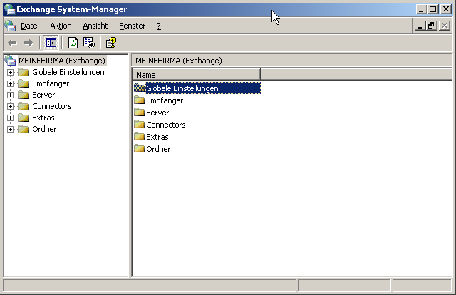The height and width of the screenshot is (295, 456).
Task: Select Extras label in tree
Action: tap(43, 118)
